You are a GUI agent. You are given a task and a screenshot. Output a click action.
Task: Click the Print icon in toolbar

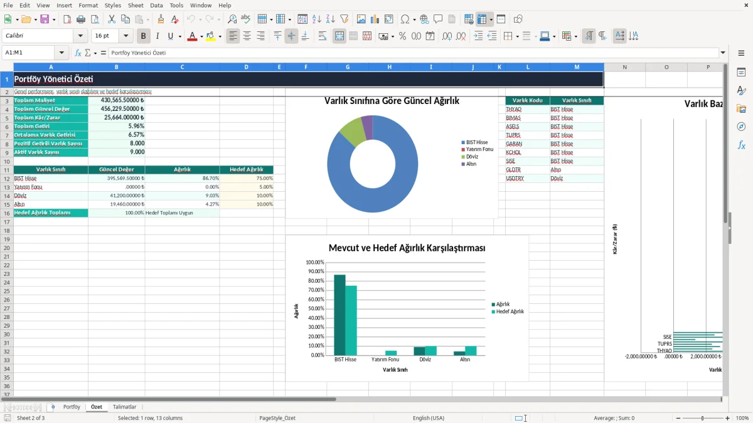pos(81,19)
